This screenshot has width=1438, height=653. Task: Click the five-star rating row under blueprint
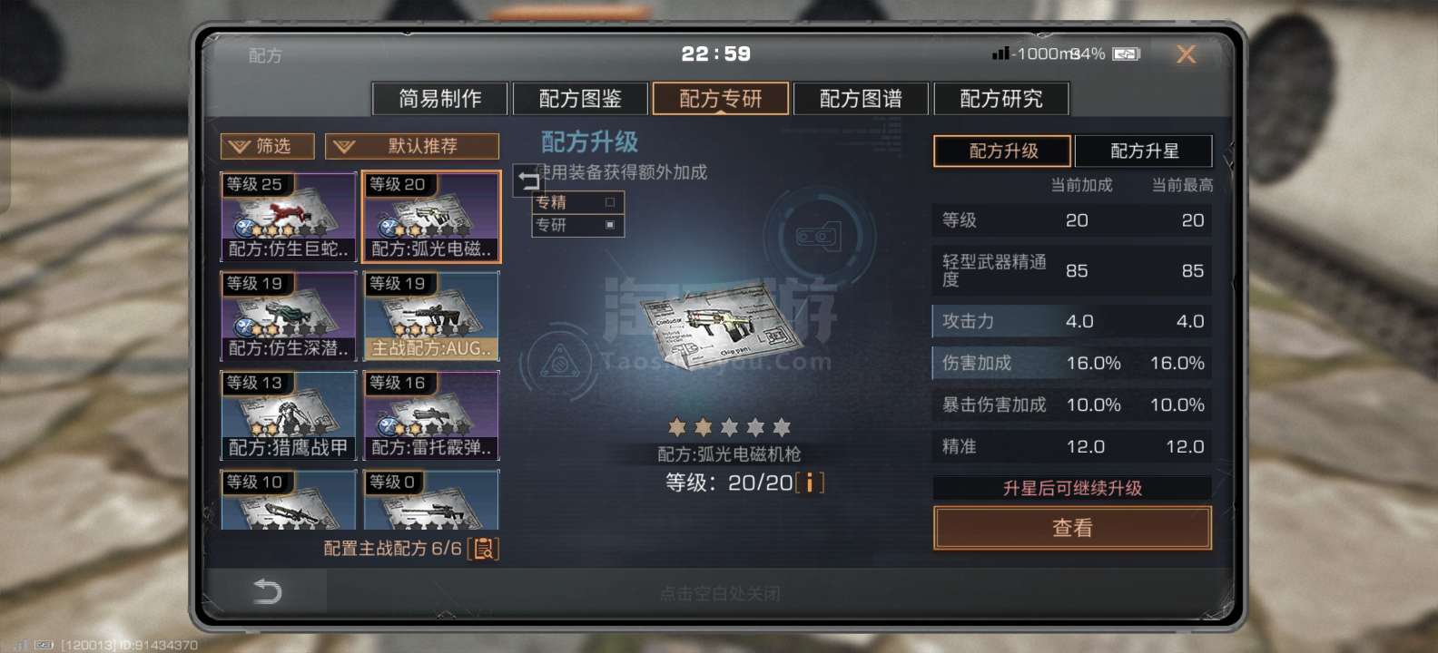point(729,426)
